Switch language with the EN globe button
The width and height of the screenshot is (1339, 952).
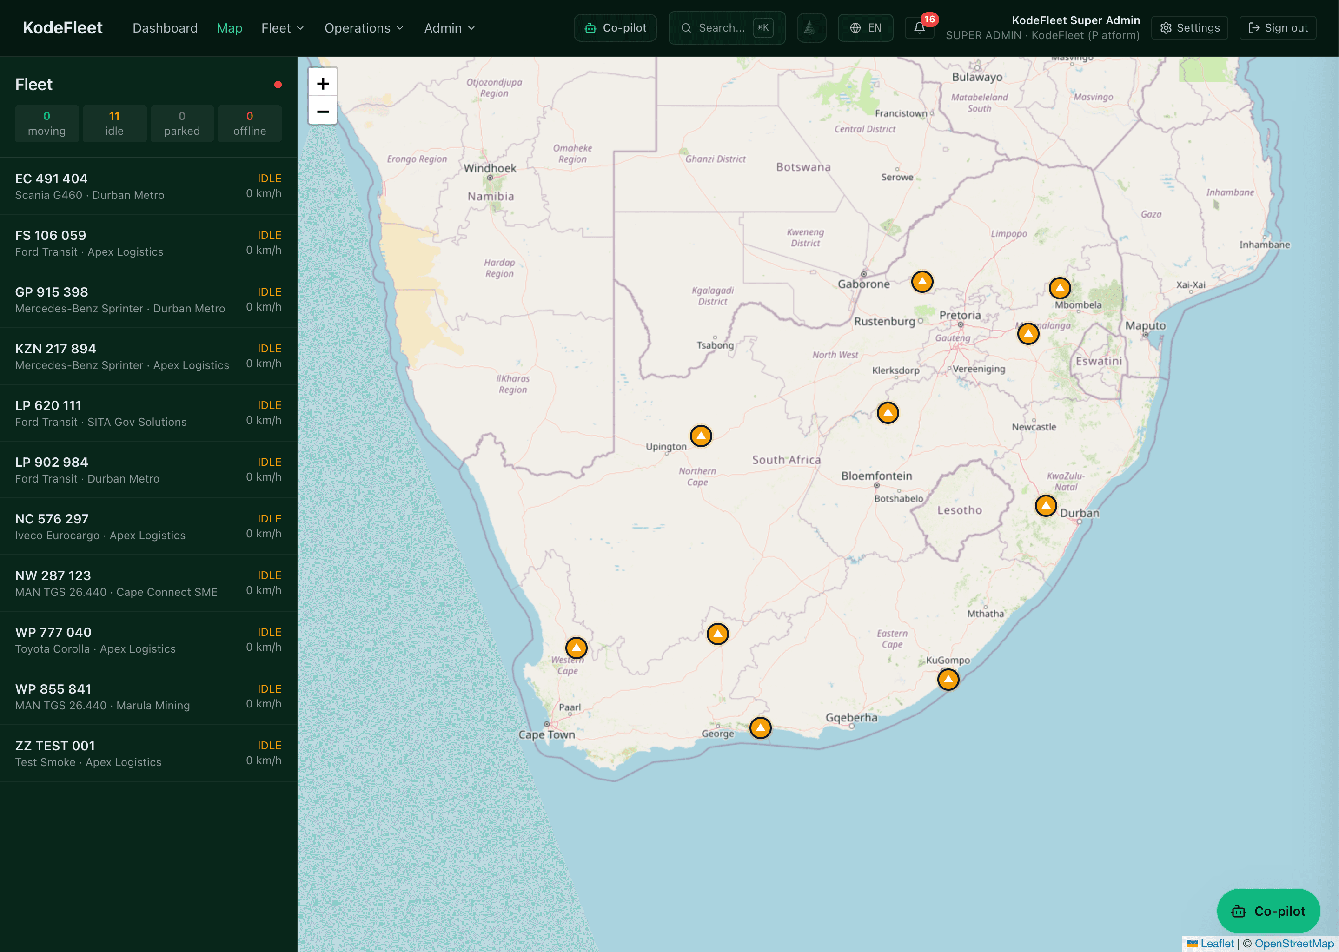pos(865,28)
